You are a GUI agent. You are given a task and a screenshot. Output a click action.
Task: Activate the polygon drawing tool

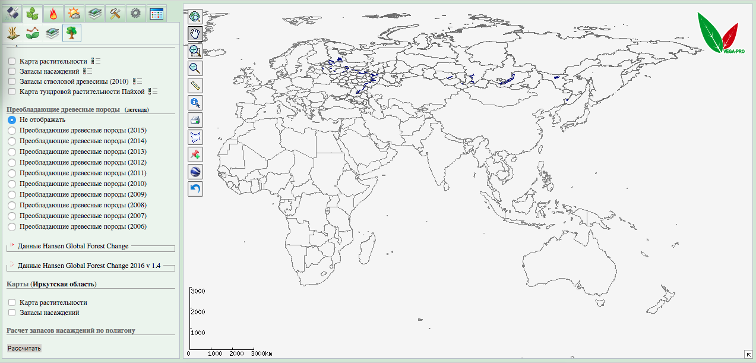(x=195, y=137)
